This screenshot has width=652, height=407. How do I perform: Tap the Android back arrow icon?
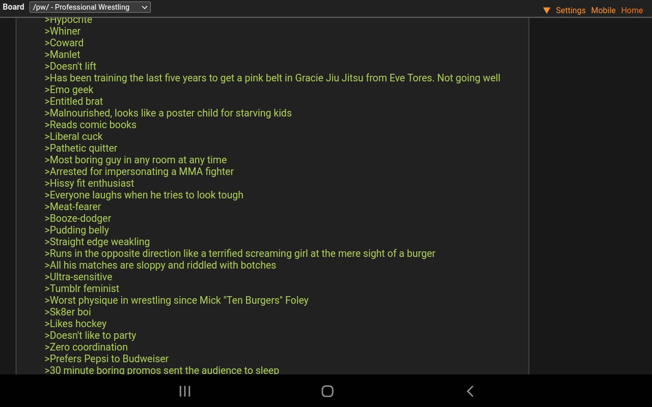tap(470, 391)
